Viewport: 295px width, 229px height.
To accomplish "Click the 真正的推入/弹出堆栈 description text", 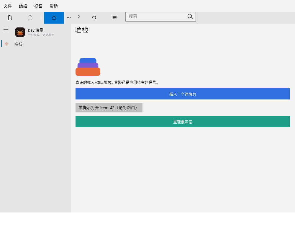I will [x=117, y=82].
